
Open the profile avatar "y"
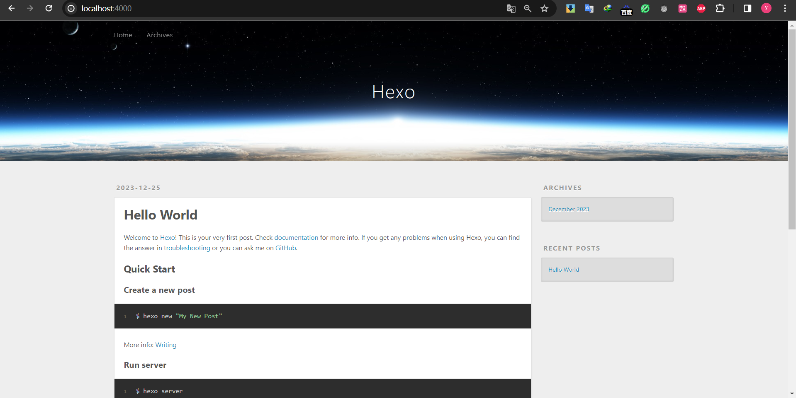click(766, 8)
